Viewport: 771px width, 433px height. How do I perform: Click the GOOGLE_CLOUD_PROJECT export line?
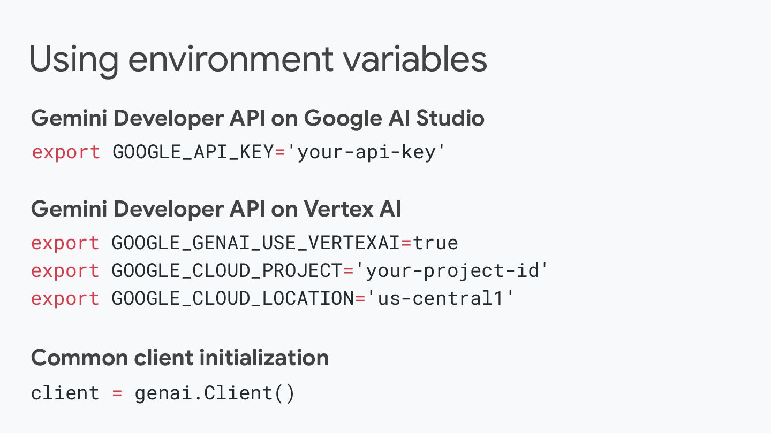(x=290, y=271)
